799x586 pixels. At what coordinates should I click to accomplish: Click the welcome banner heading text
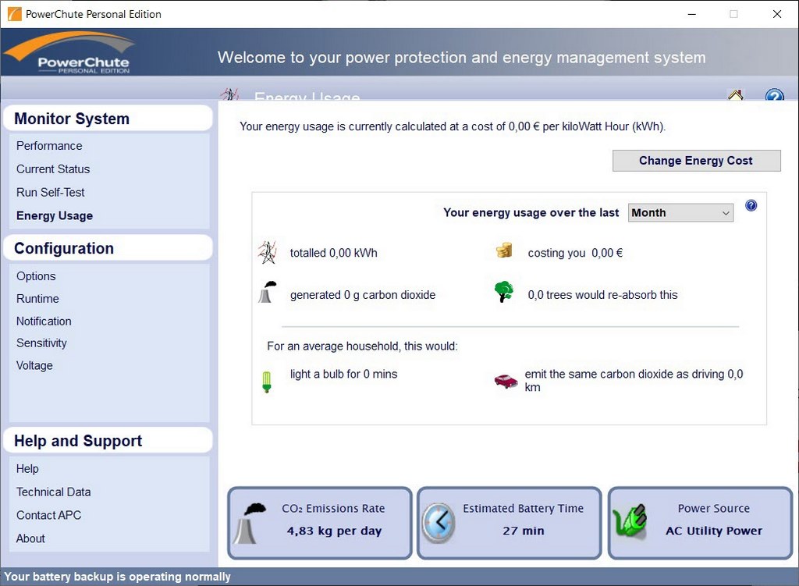(x=462, y=58)
